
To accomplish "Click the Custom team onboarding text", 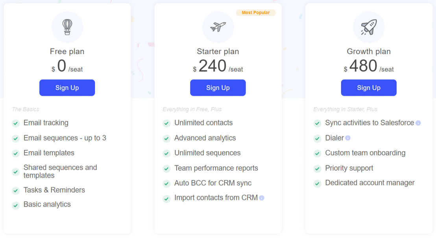I will tap(365, 153).
